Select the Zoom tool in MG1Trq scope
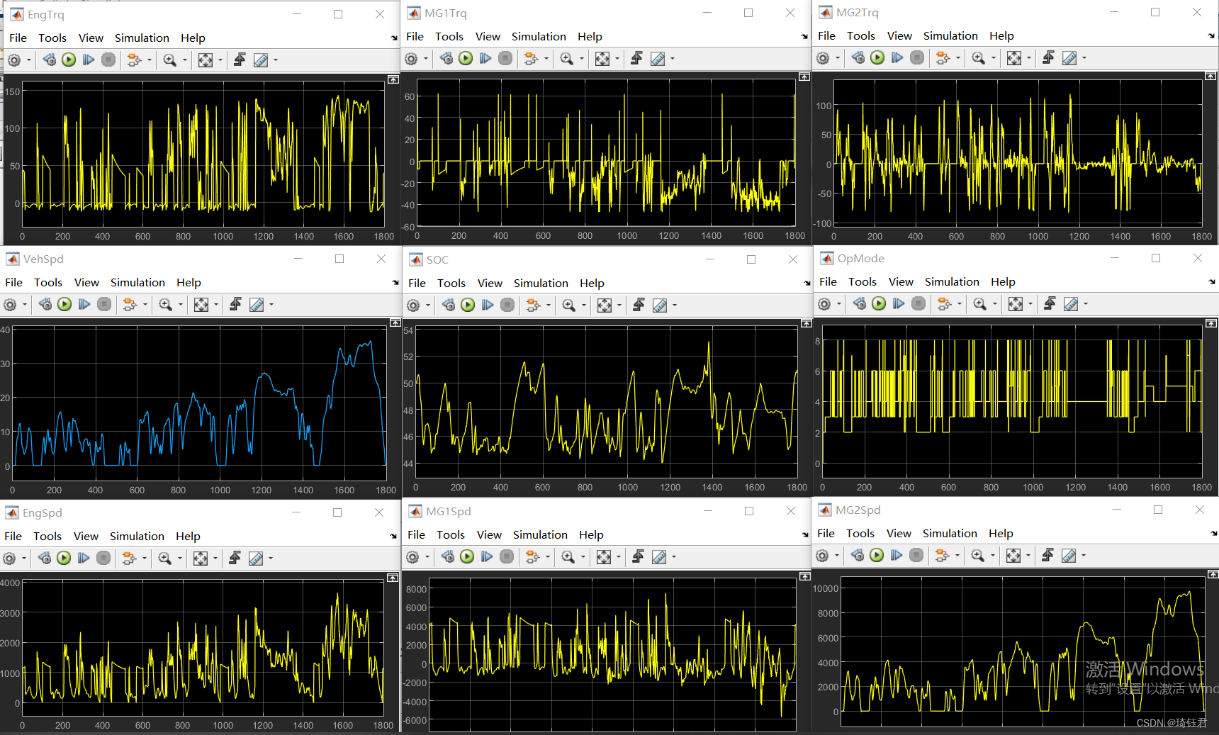Screen dimensions: 1219x735 pos(566,59)
